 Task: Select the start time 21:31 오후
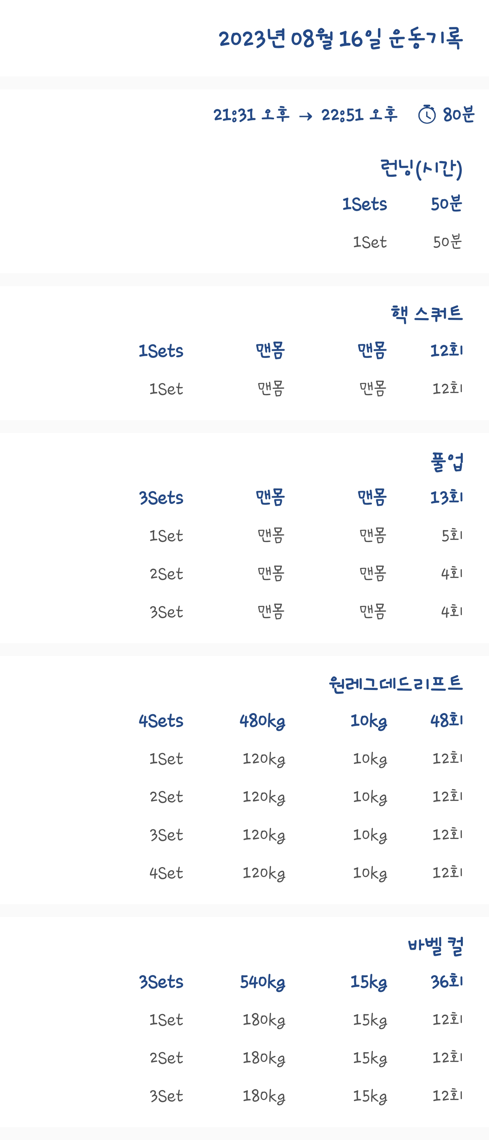pyautogui.click(x=251, y=115)
